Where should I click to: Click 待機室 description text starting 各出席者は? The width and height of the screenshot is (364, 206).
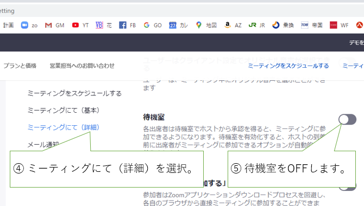(235, 137)
